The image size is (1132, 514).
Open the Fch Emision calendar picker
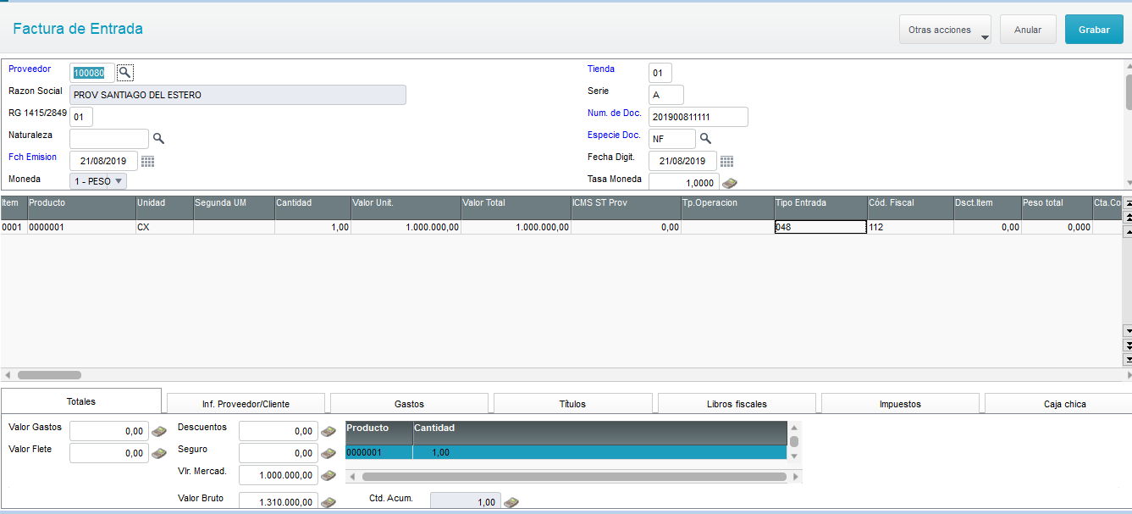coord(147,161)
